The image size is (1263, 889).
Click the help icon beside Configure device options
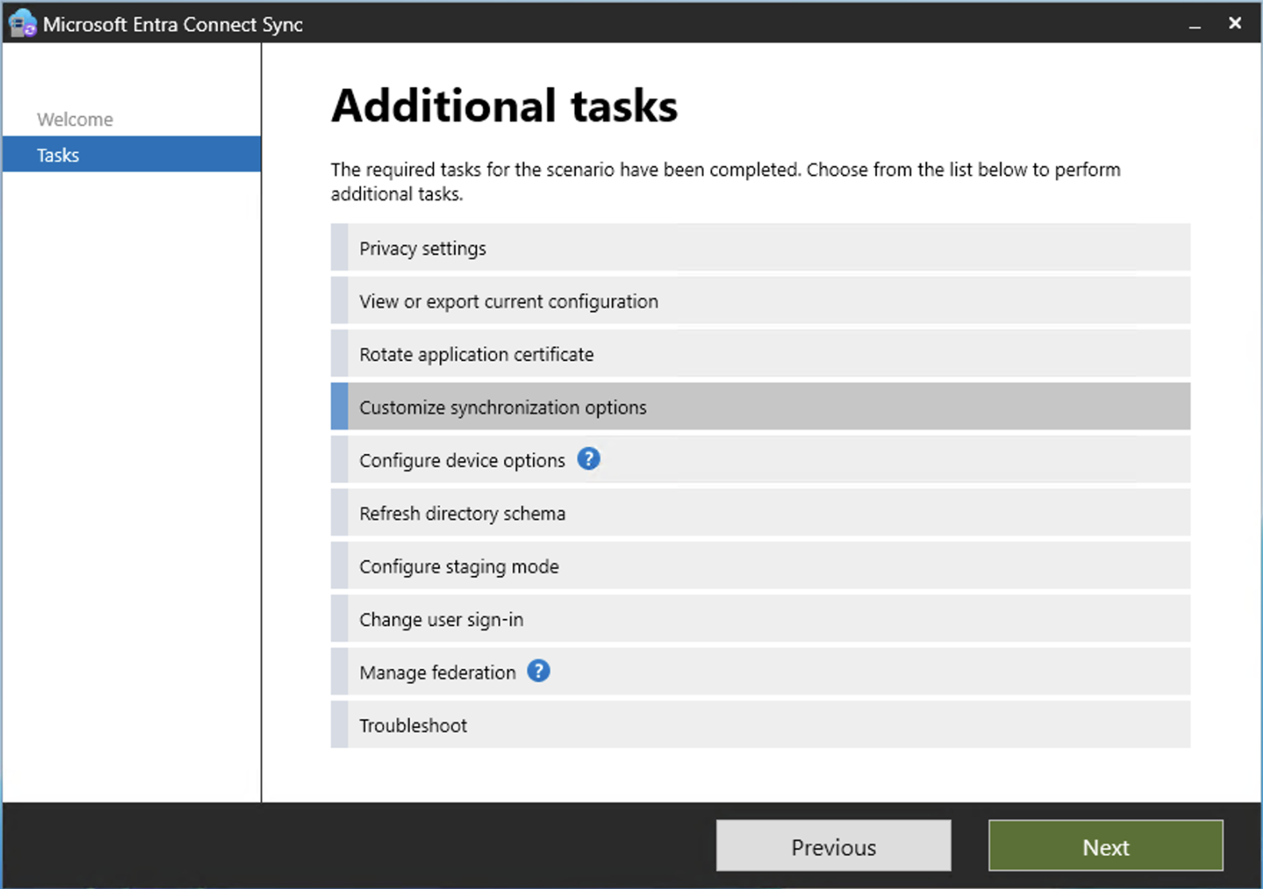pyautogui.click(x=588, y=459)
